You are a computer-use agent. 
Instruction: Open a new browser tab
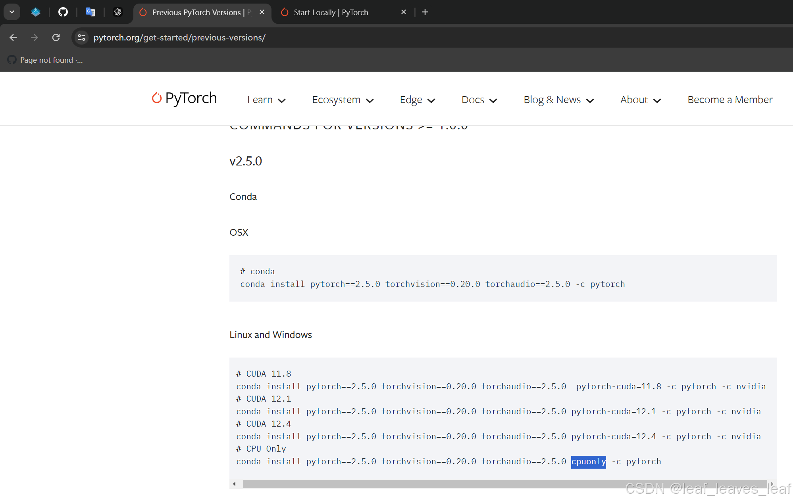[x=425, y=12]
